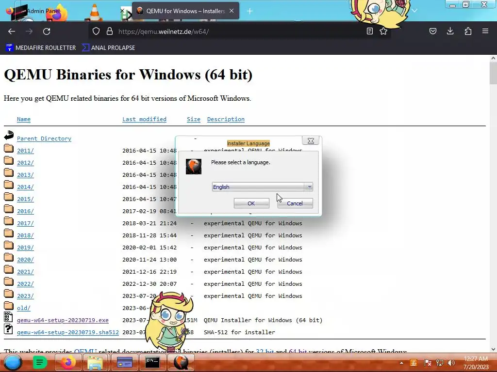Click the binary file icon beside the .exe installer
This screenshot has width=497, height=372.
pos(8,317)
